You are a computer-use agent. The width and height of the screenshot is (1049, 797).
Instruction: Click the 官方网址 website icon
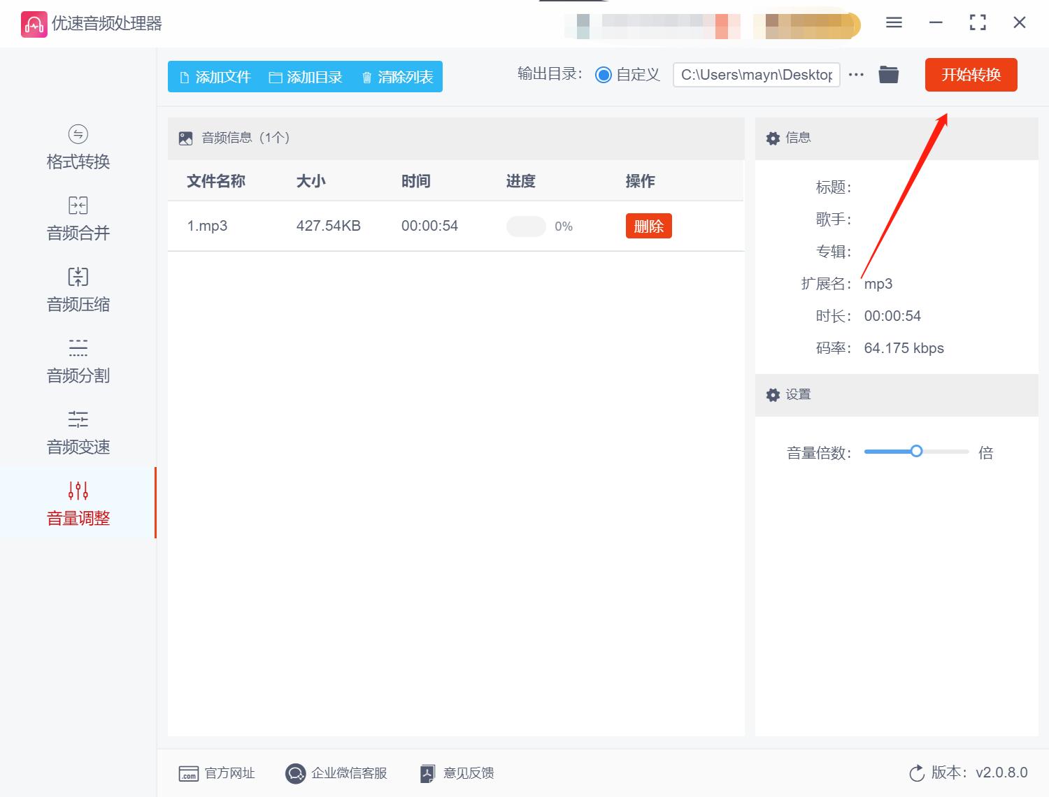click(x=187, y=773)
